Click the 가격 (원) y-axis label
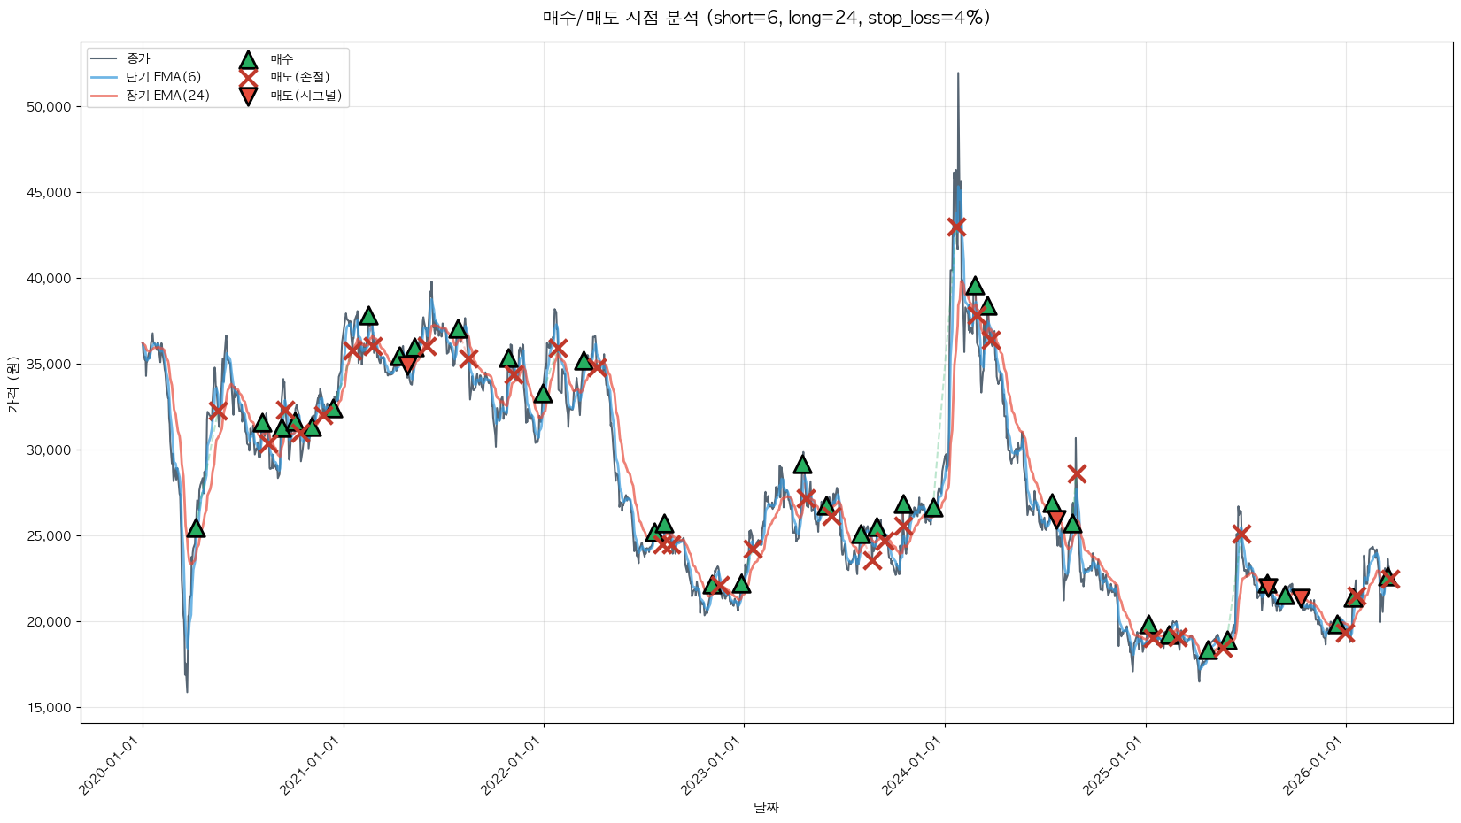Viewport: 1461px width, 823px height. click(12, 383)
